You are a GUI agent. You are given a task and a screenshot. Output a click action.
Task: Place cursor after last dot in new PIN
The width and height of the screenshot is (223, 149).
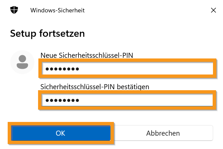click(x=80, y=69)
